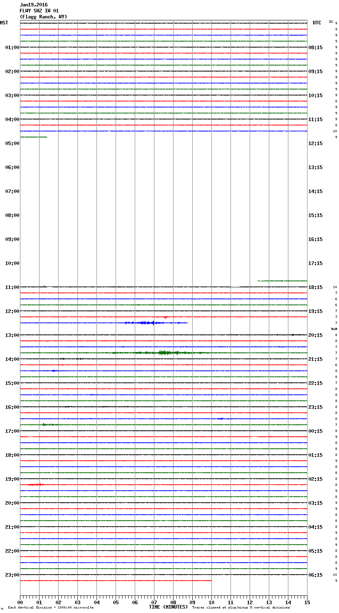Click the DC column header
This screenshot has height=613, width=339.
[331, 22]
